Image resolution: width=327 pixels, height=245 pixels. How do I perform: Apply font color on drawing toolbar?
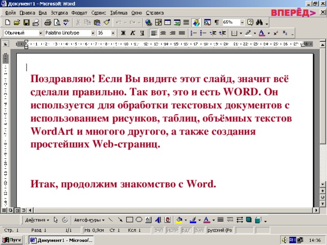[206, 220]
